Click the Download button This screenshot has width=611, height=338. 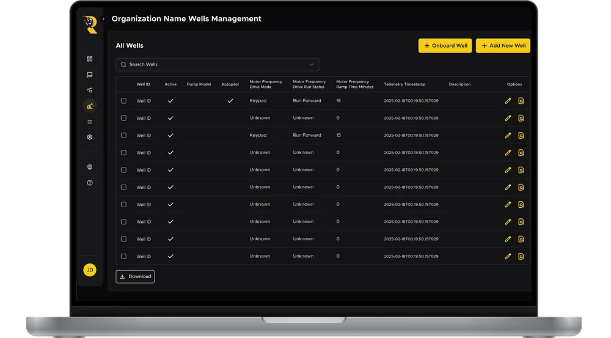pyautogui.click(x=135, y=276)
